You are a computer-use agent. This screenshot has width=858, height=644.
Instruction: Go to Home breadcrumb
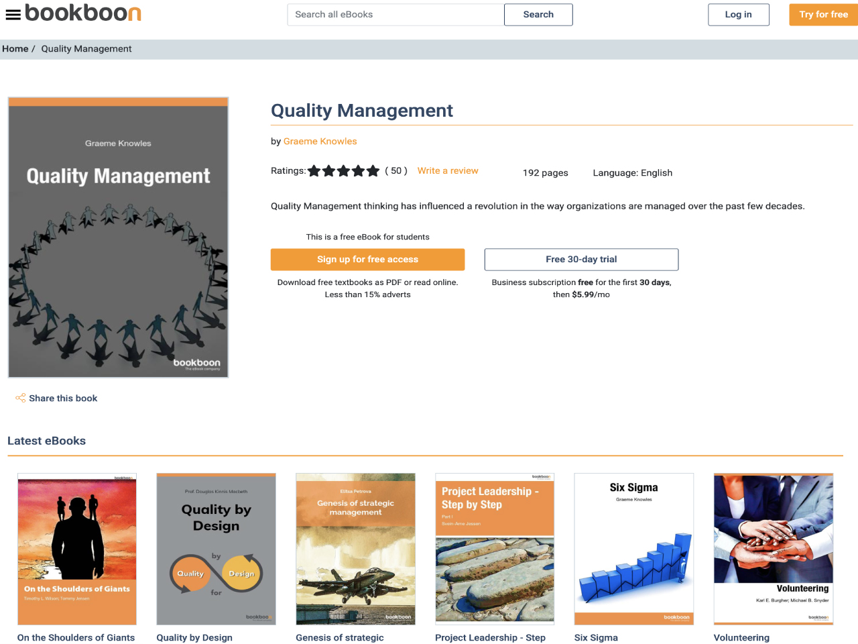point(15,49)
